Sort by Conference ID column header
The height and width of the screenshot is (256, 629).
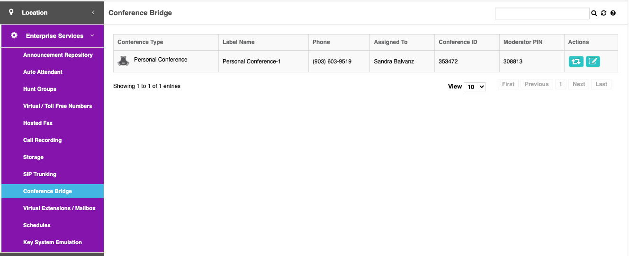pos(458,42)
